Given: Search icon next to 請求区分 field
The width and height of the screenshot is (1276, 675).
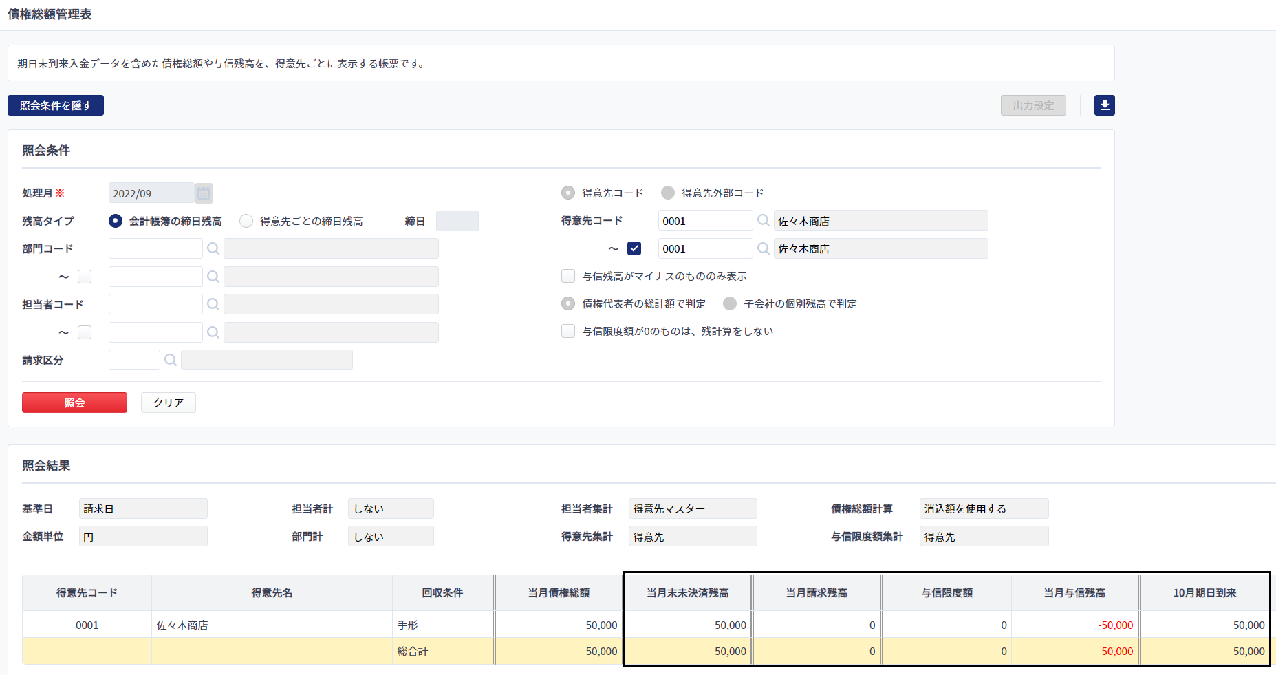Looking at the screenshot, I should [171, 360].
